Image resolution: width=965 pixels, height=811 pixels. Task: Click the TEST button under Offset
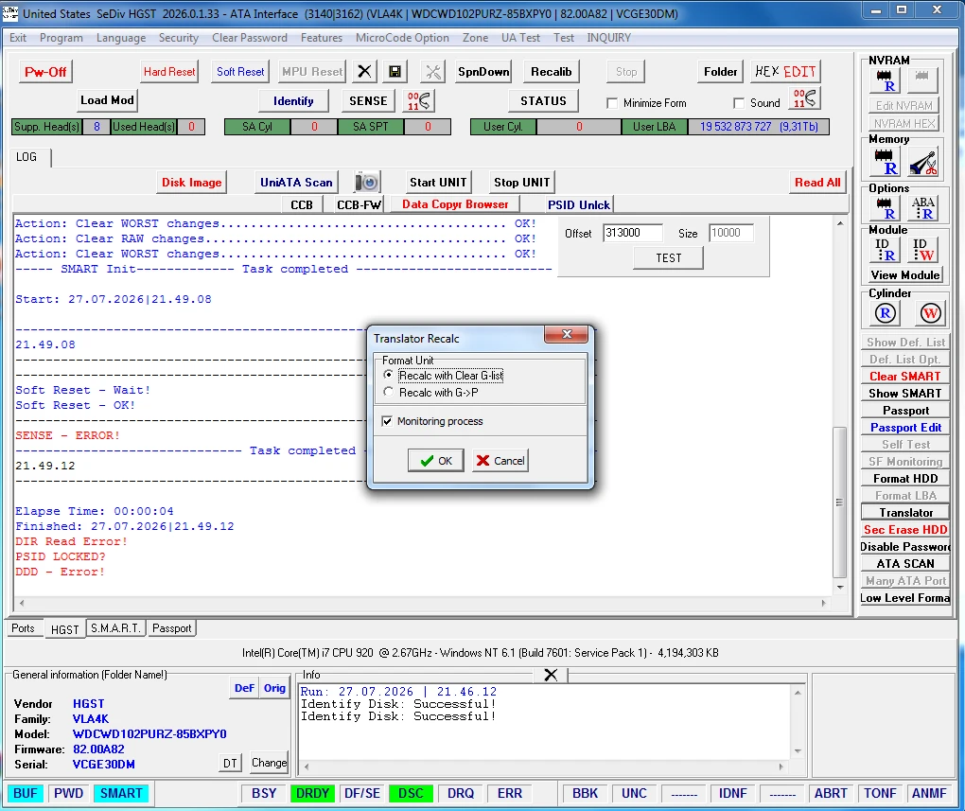[668, 258]
